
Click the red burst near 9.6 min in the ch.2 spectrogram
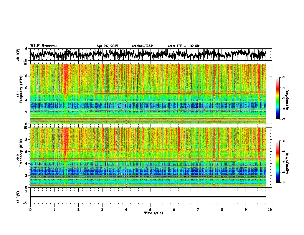[259, 144]
